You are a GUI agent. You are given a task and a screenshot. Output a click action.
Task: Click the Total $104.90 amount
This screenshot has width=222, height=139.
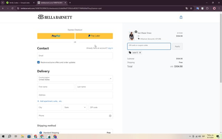(x=178, y=66)
